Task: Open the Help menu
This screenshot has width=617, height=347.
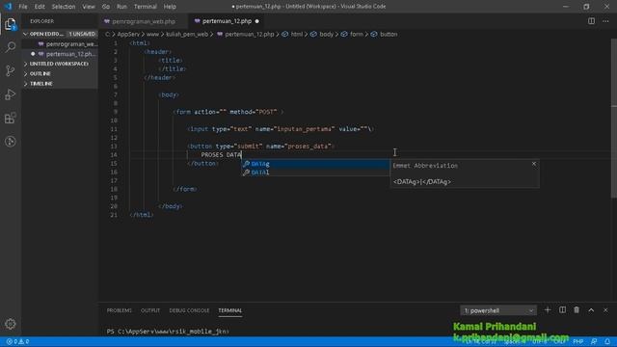Action: click(x=170, y=7)
